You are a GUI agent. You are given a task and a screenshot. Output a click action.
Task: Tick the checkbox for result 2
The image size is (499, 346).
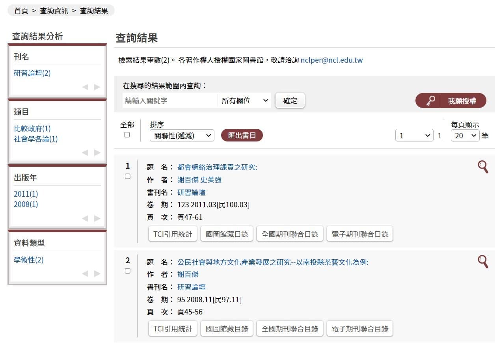pos(127,271)
